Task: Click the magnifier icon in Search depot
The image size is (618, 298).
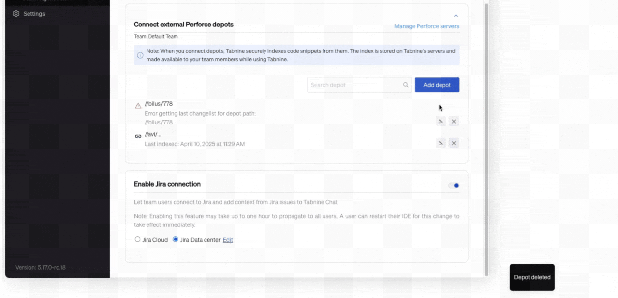Action: [406, 85]
